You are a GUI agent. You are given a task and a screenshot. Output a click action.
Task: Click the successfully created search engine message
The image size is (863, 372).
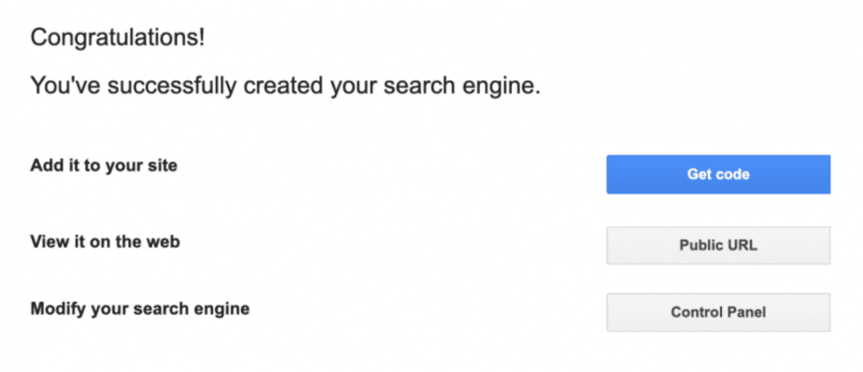pyautogui.click(x=285, y=87)
